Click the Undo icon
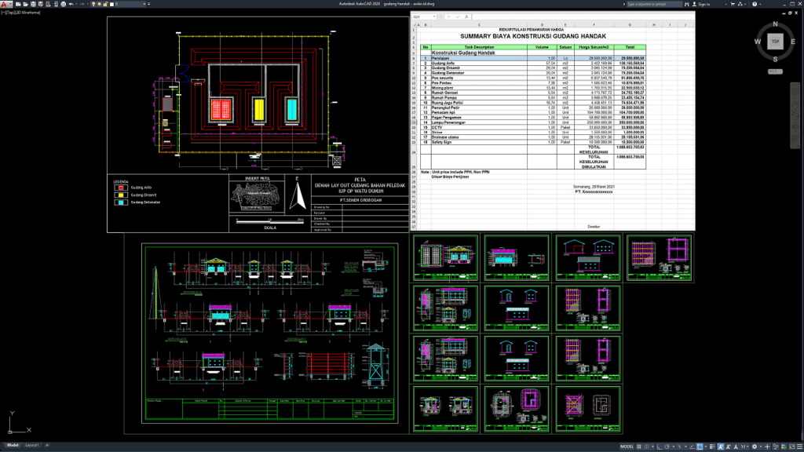 click(71, 3)
